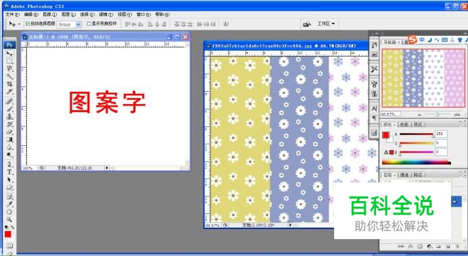Select the History Brush tool

pyautogui.click(x=9, y=124)
